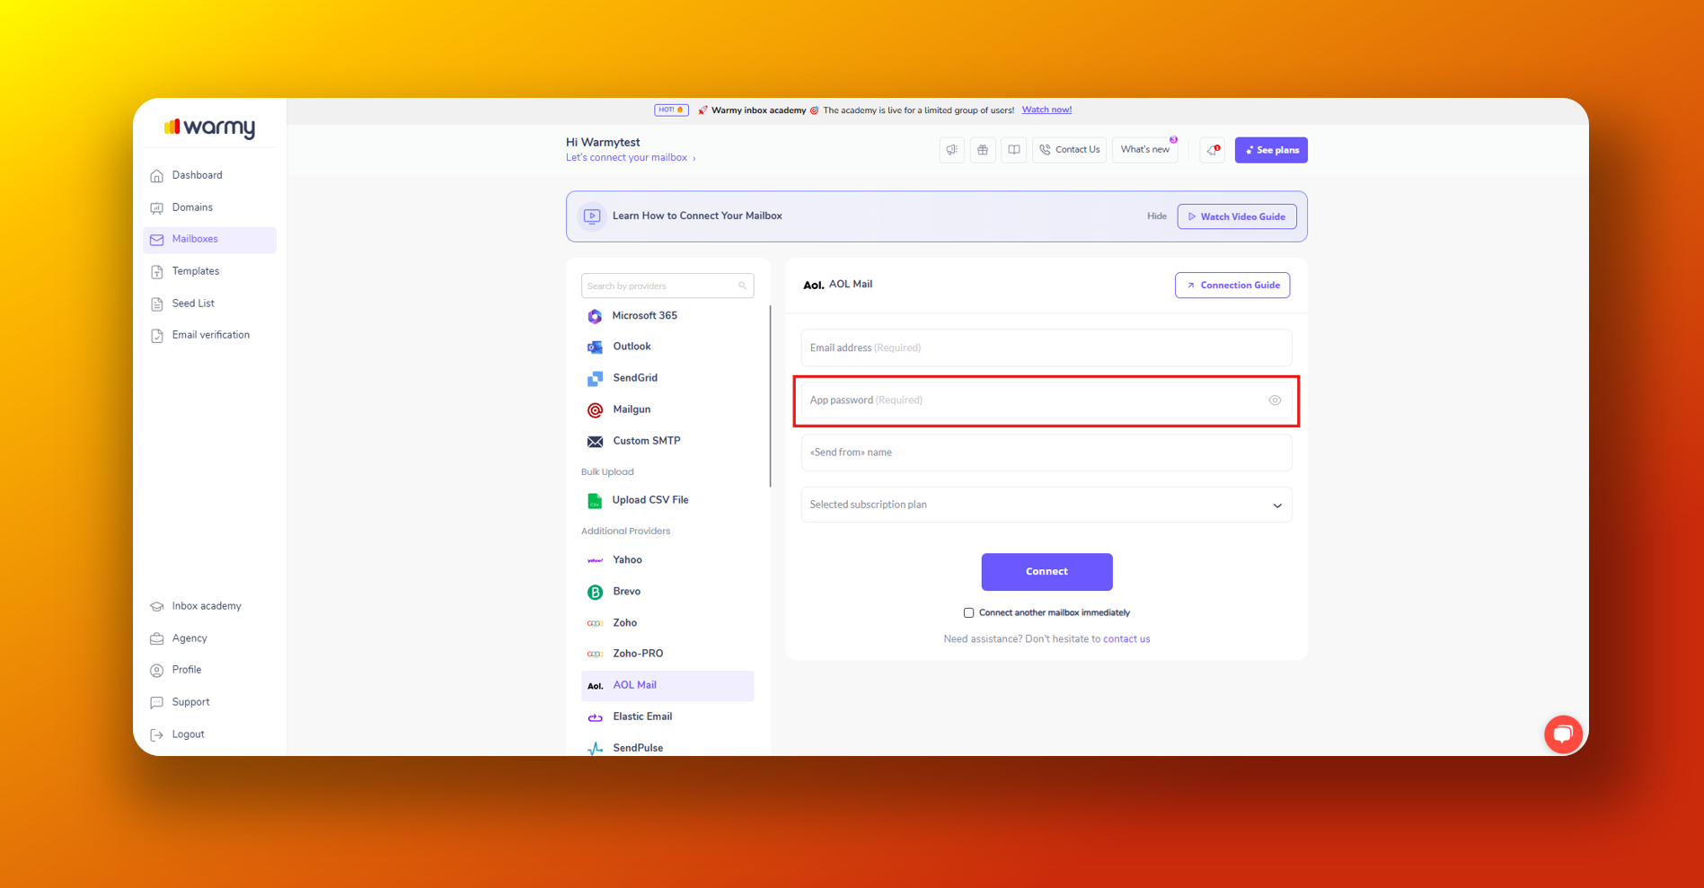Click the gift box icon

point(983,150)
